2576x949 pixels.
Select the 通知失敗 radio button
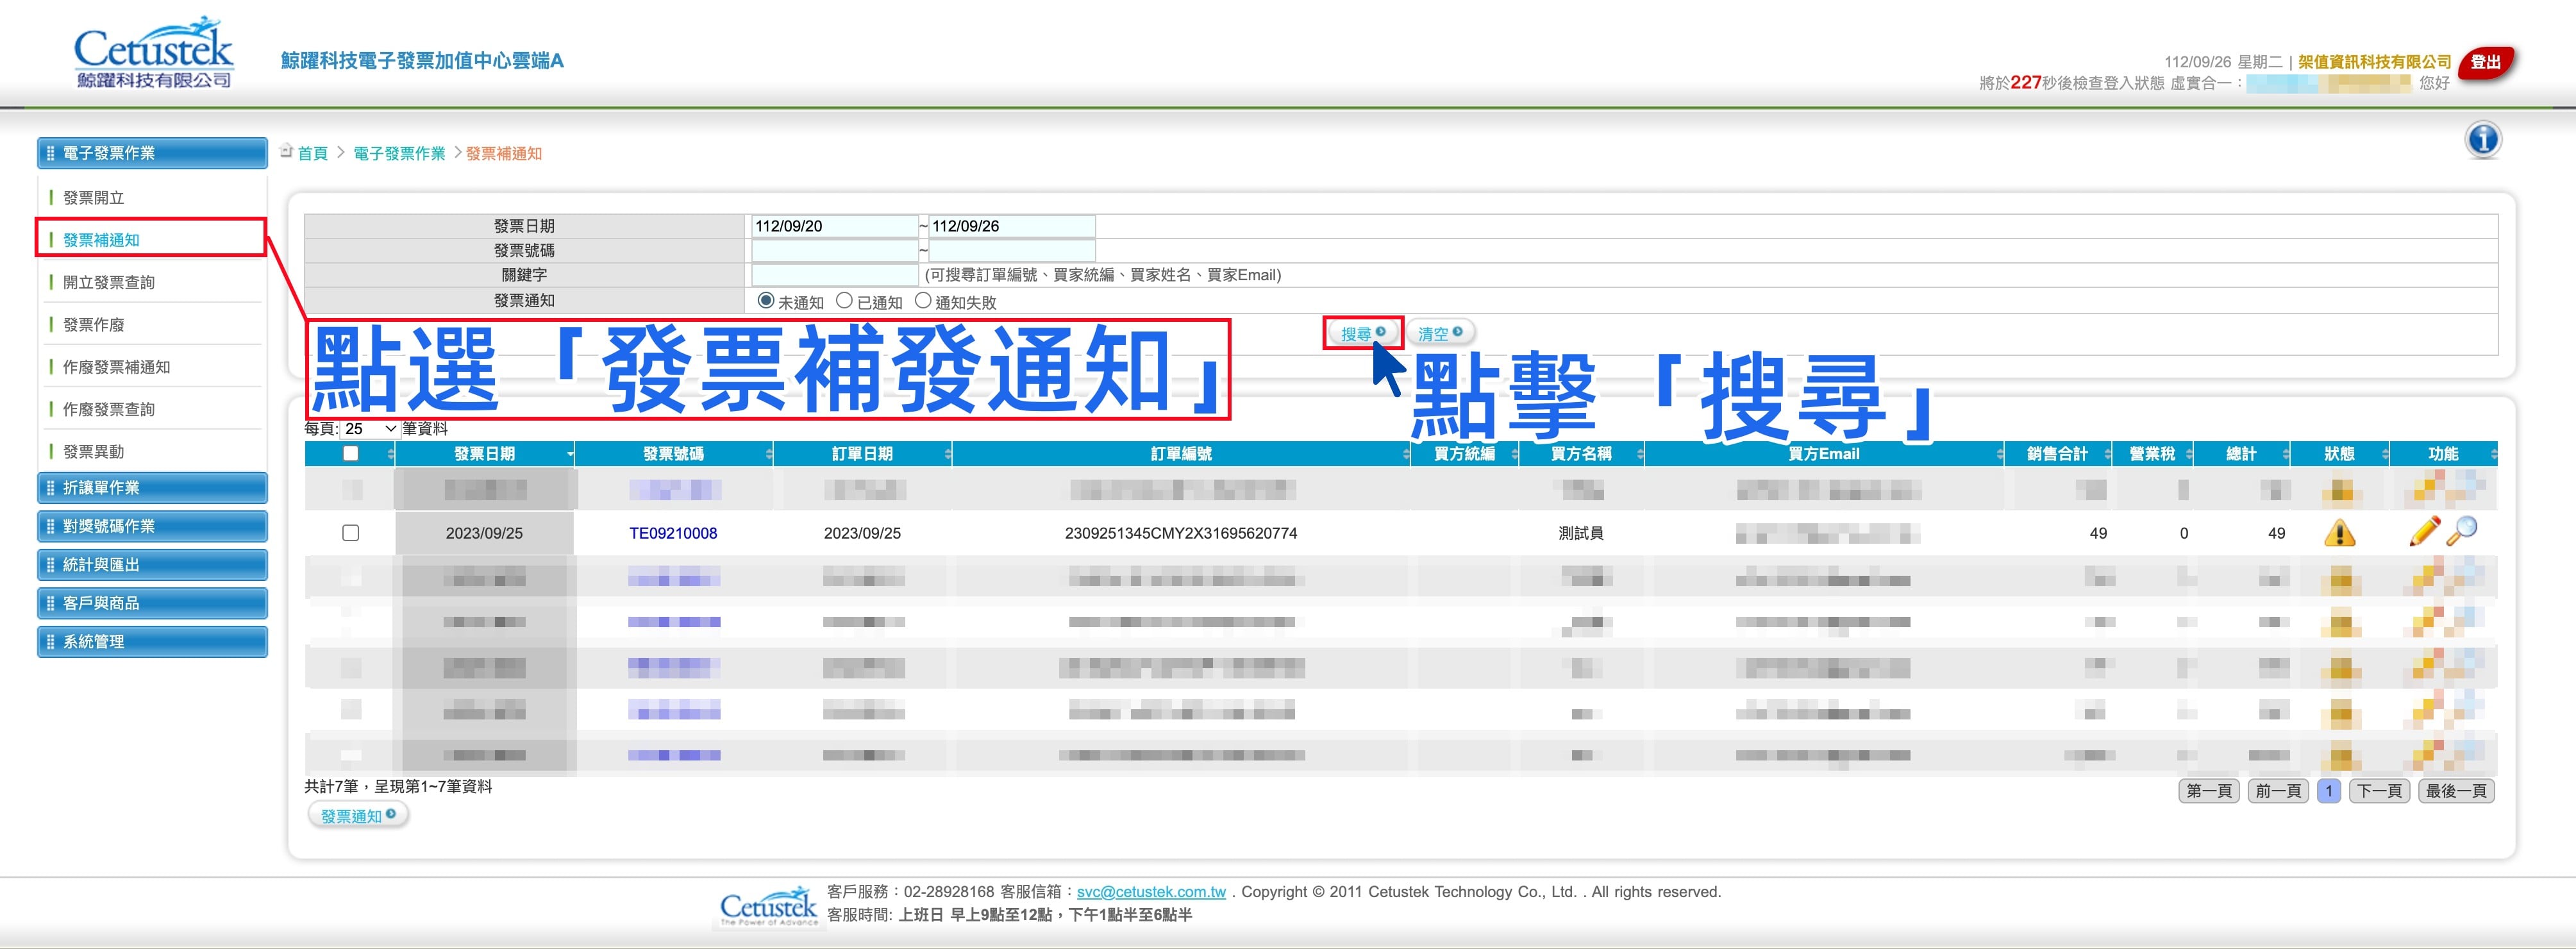[x=923, y=300]
